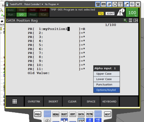
Task: Click the split window layout icon
Action: [x=136, y=20]
